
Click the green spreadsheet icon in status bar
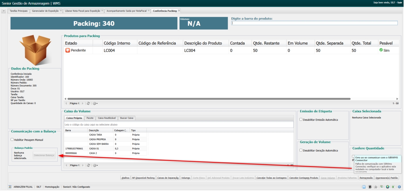tap(393, 187)
